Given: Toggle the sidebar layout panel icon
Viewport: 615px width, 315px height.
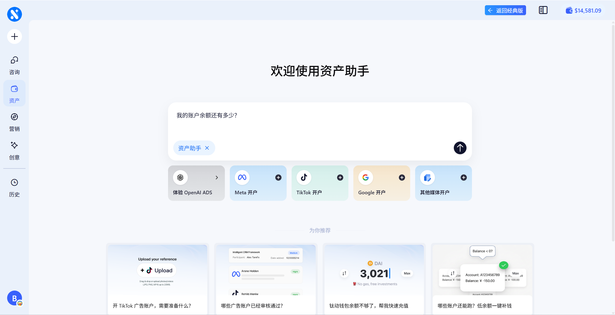Looking at the screenshot, I should 543,10.
